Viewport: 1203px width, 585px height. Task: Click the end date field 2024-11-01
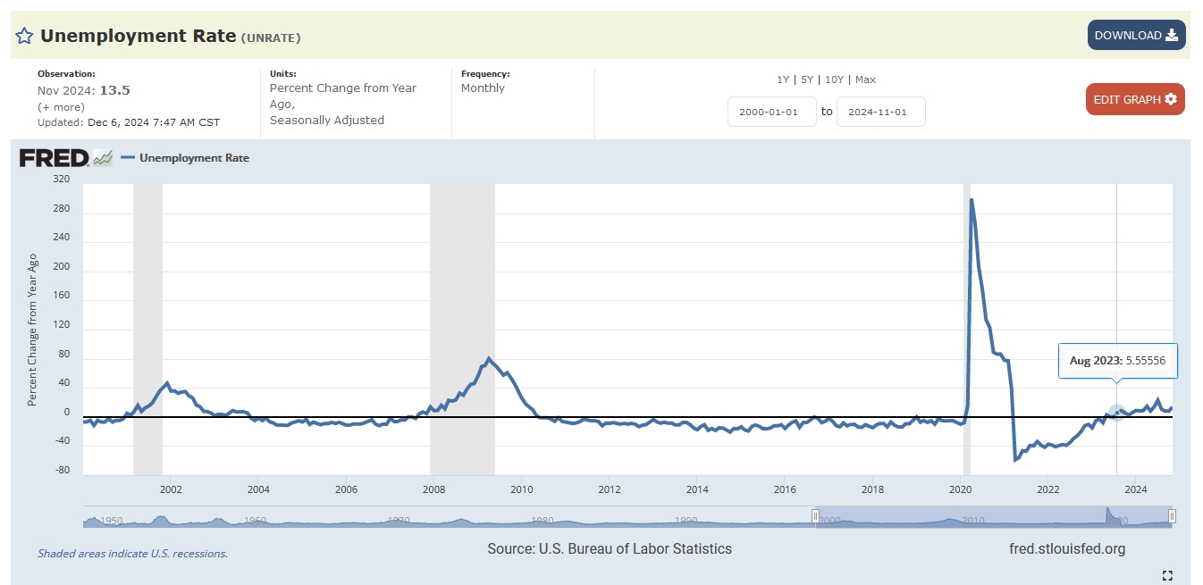880,112
